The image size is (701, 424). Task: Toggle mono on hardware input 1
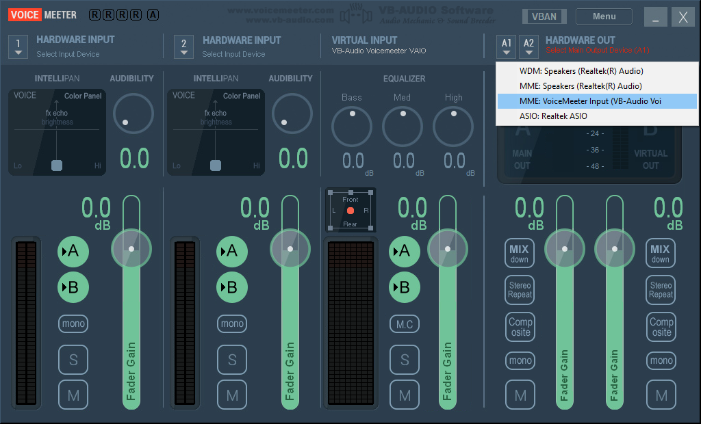click(x=73, y=323)
